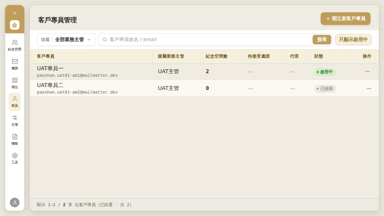The image size is (384, 216).
Task: Click the 金 logo icon
Action: coord(15,25)
